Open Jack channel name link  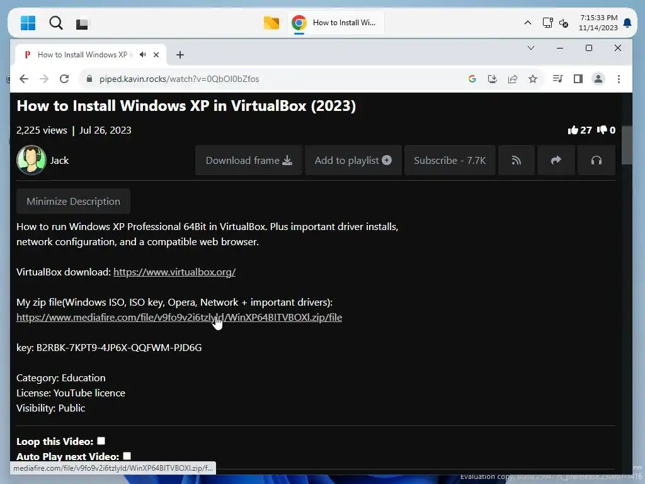(60, 161)
